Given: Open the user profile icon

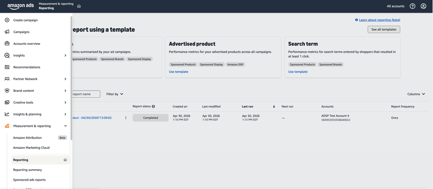Looking at the screenshot, I should [423, 6].
